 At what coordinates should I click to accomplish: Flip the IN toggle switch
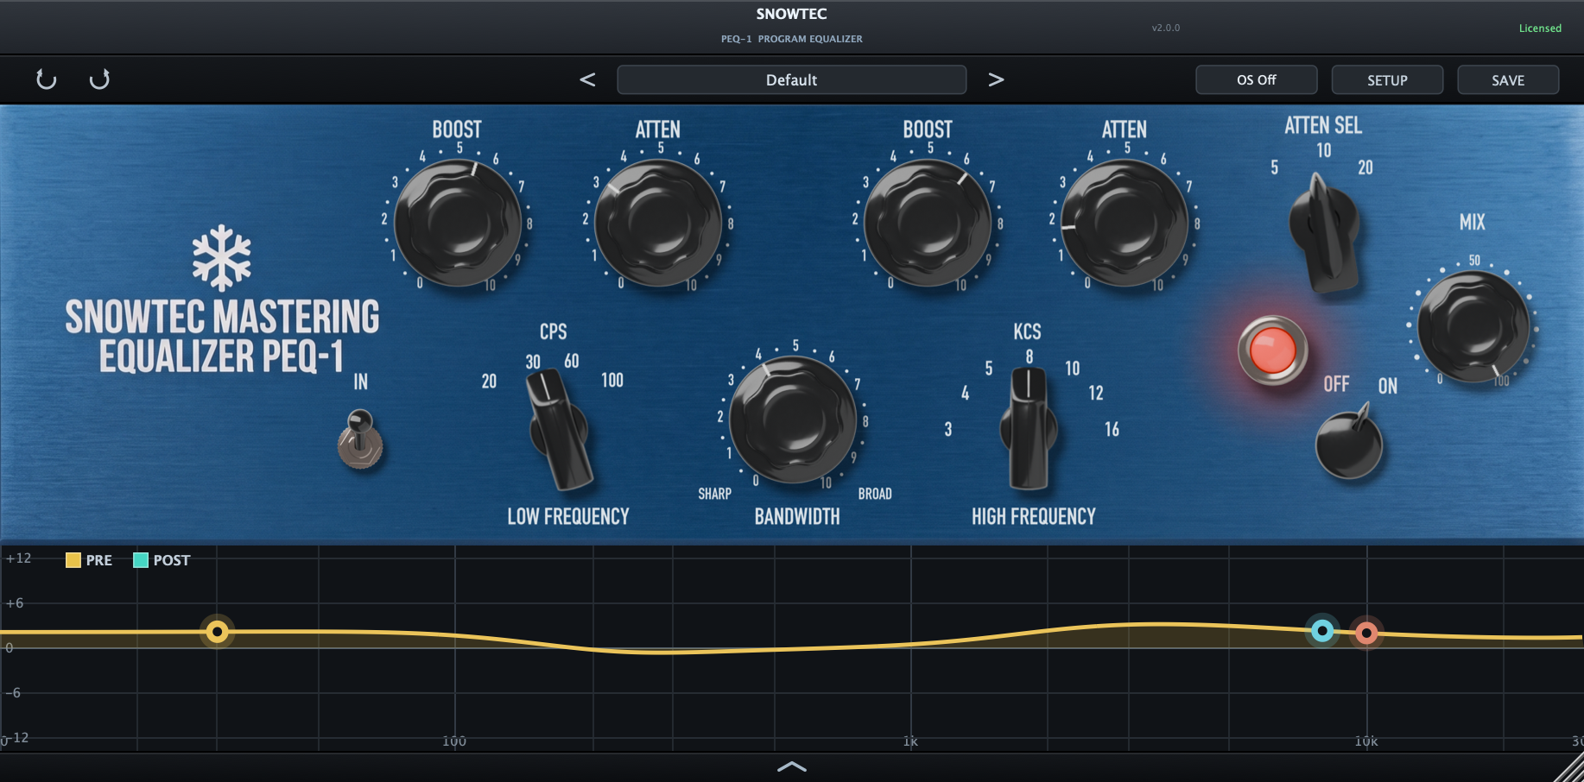359,438
